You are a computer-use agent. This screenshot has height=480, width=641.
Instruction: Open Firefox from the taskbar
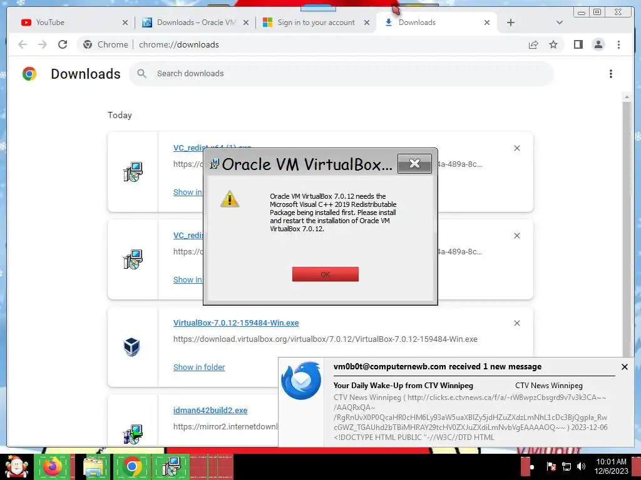pyautogui.click(x=54, y=466)
